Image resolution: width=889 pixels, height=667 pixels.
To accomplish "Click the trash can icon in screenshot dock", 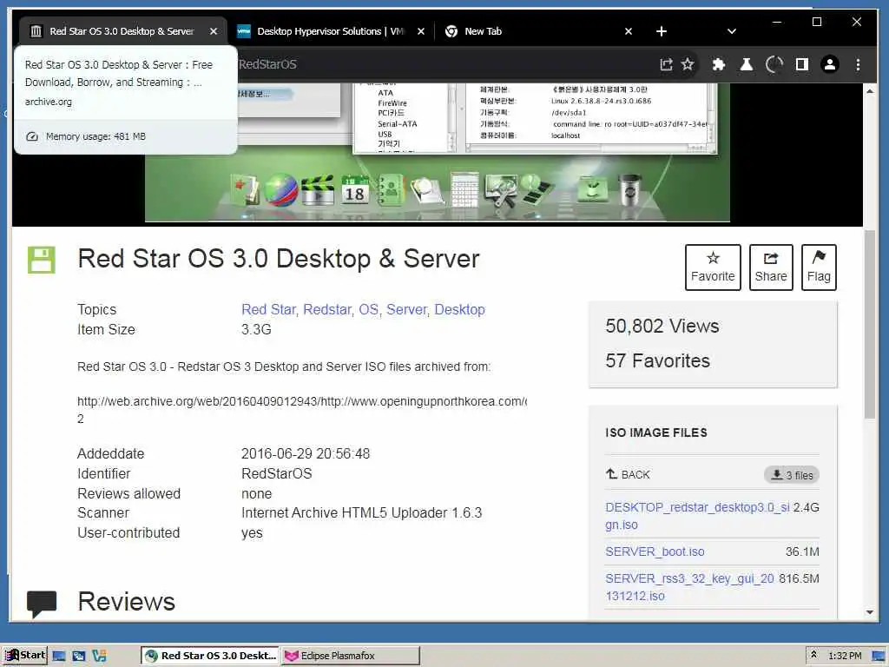I will point(630,190).
